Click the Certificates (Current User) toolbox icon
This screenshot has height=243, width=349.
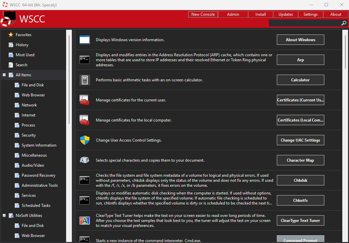pyautogui.click(x=84, y=100)
